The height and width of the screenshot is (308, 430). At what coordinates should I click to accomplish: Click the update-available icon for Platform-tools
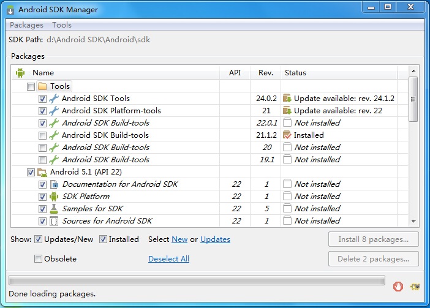287,110
